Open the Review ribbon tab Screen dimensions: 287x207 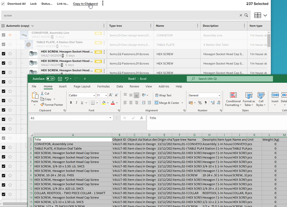tap(134, 86)
